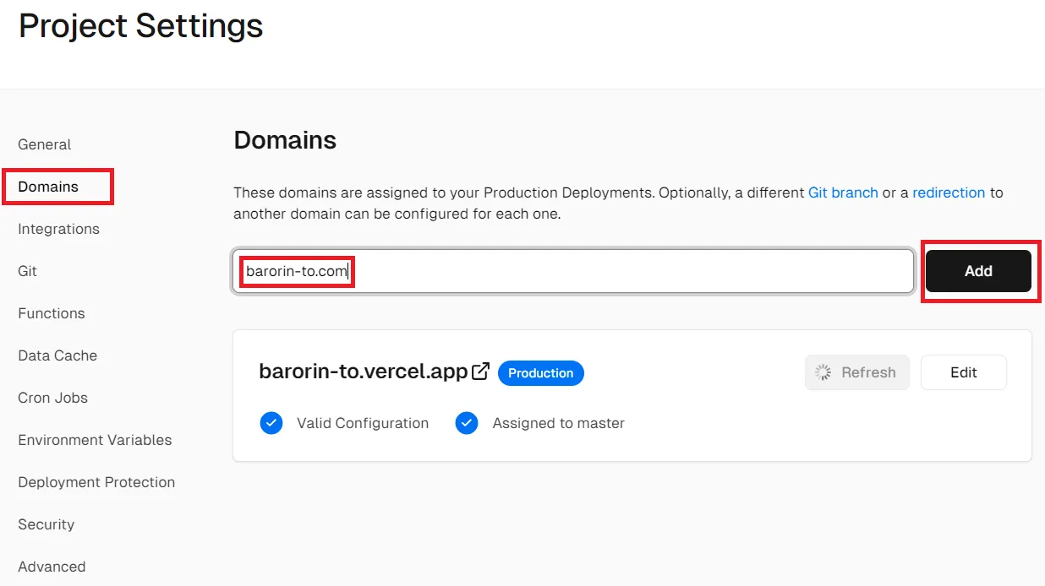Open barorin-to.vercel.app external link icon

(x=480, y=370)
